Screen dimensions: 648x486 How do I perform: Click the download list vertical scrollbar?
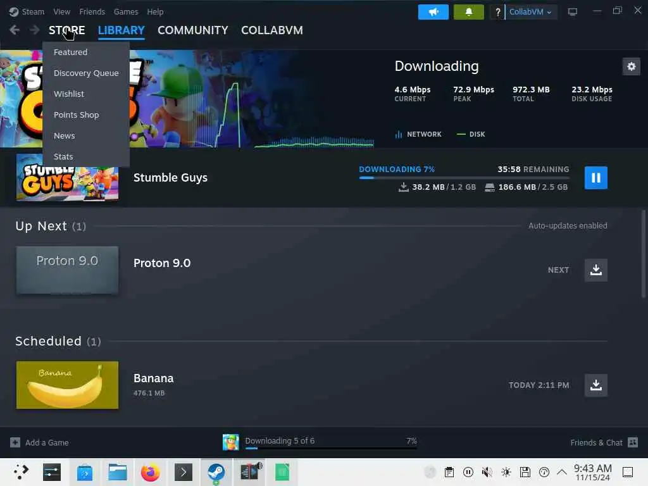643,253
